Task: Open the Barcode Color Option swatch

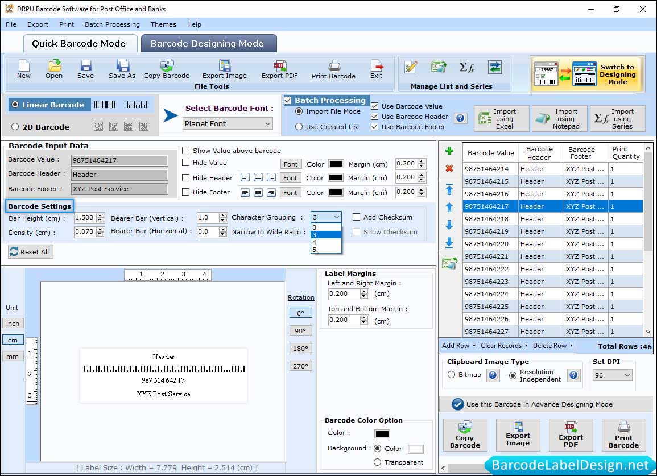Action: 382,434
